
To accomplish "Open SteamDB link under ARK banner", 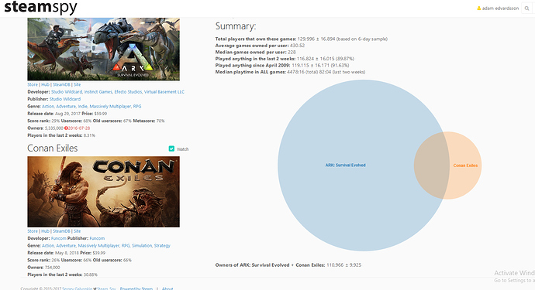I will (61, 84).
